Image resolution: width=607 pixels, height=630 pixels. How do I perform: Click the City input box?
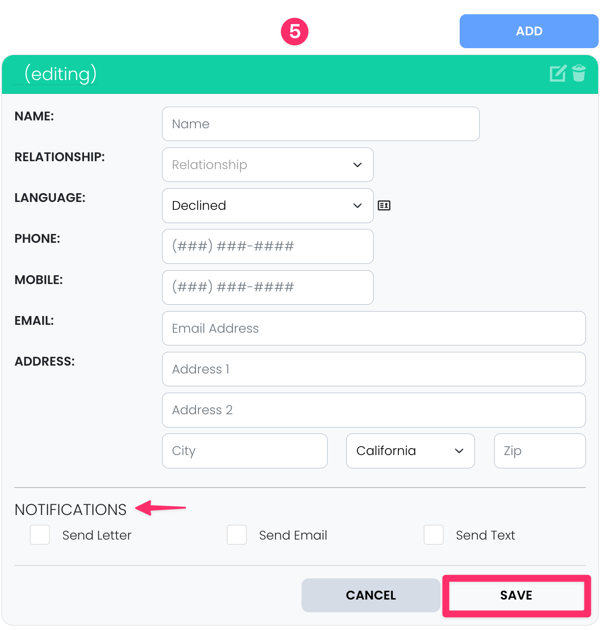pos(245,451)
